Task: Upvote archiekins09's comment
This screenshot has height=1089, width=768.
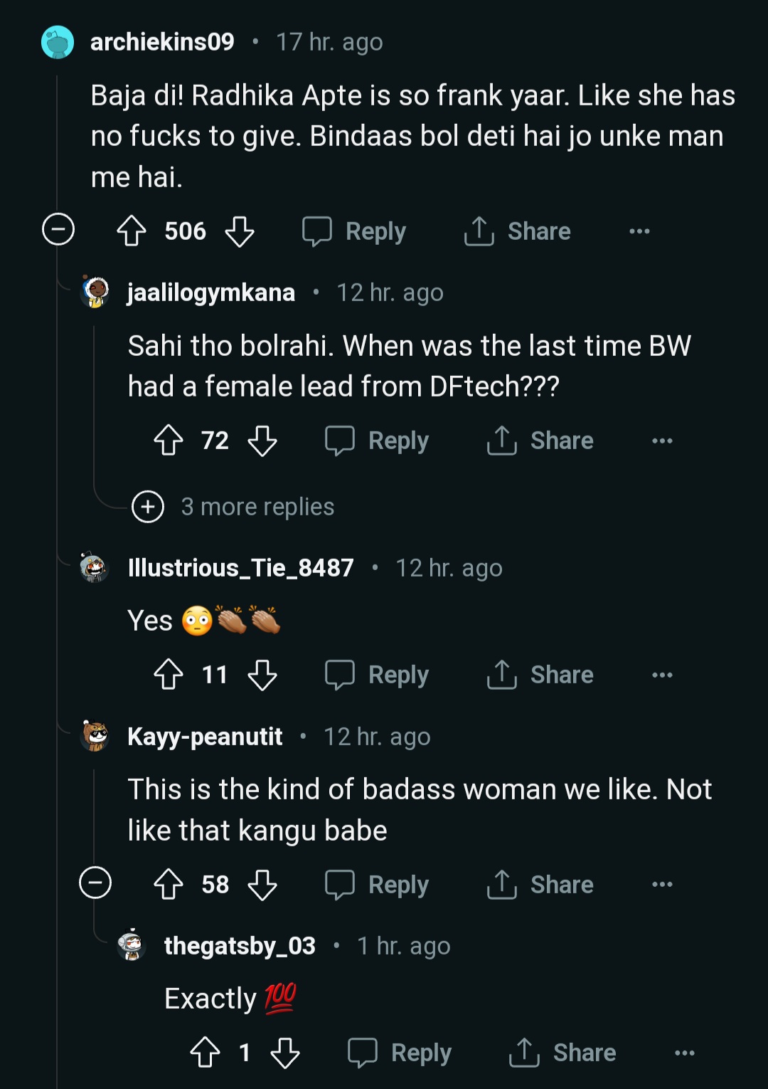Action: click(132, 231)
